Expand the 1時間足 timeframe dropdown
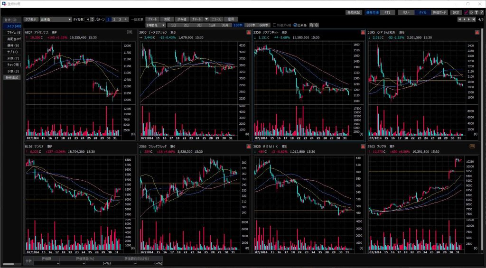The image size is (486, 268). 156,25
